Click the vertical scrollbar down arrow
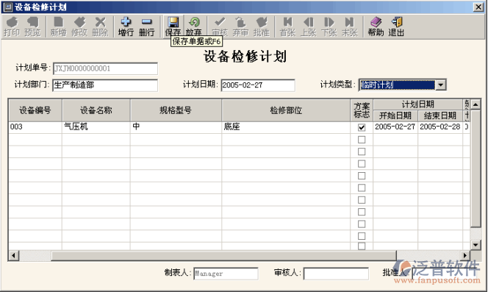 (476, 245)
